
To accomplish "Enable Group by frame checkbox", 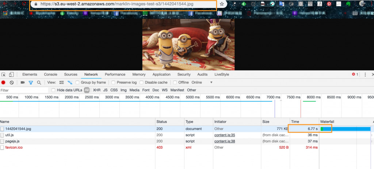I will pos(77,82).
